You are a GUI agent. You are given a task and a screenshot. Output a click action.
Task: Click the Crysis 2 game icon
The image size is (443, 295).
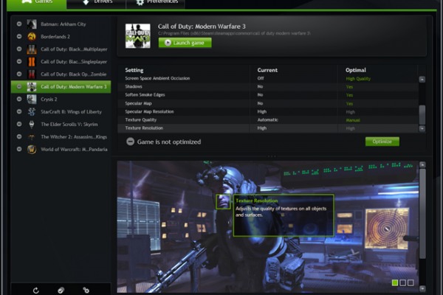(x=32, y=99)
